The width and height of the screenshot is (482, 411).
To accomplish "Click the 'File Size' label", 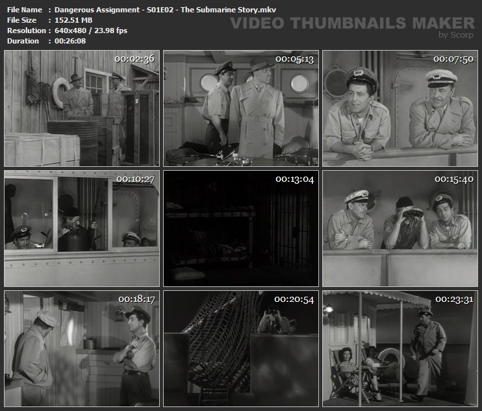I will (x=21, y=20).
